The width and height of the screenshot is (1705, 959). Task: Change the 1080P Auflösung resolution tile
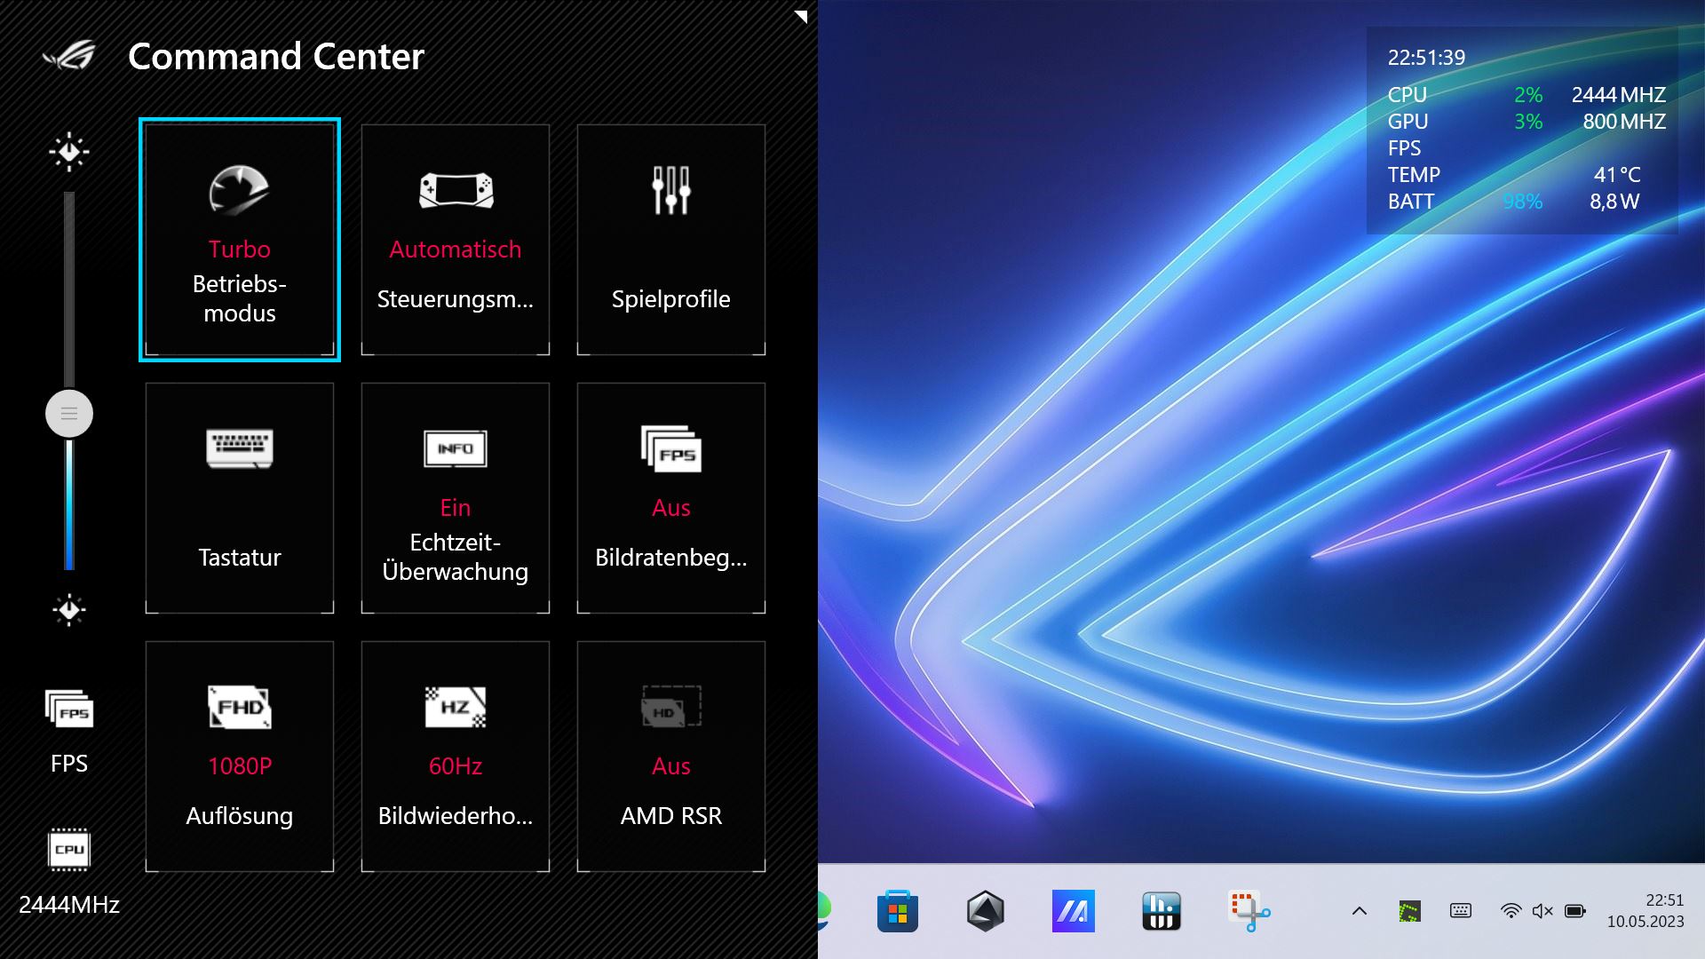point(240,757)
